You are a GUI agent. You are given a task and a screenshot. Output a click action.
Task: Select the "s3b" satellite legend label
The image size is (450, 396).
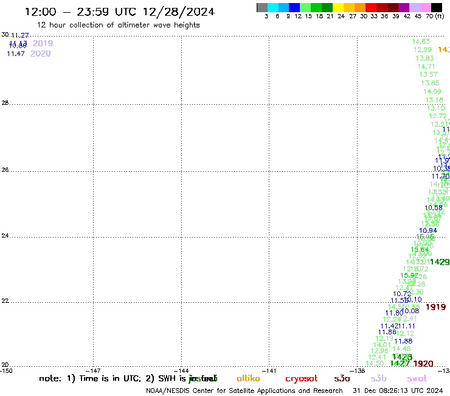(378, 378)
